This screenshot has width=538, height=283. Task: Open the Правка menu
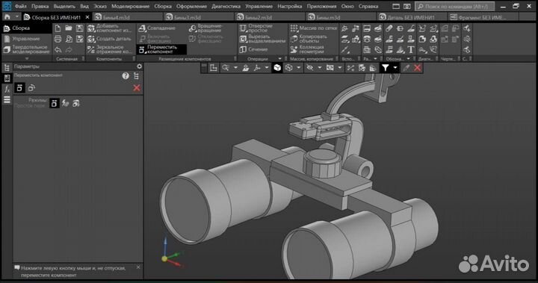click(40, 6)
